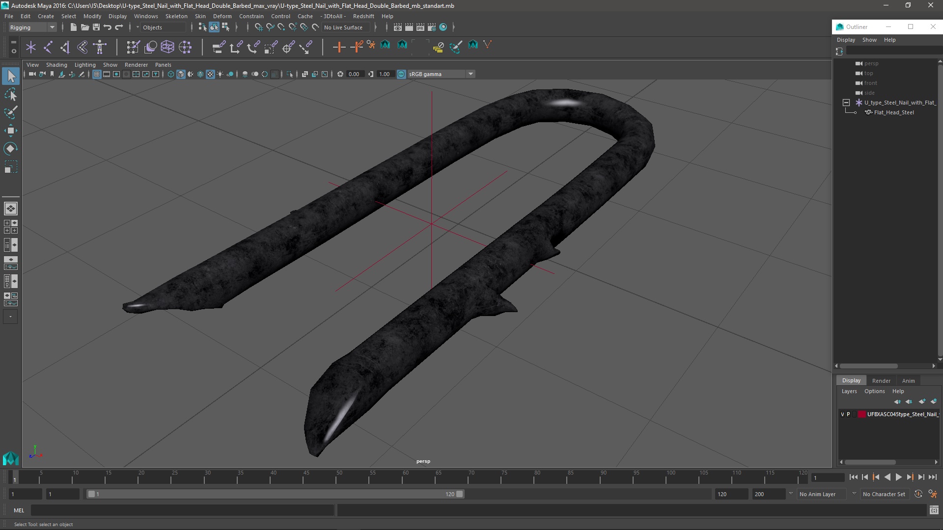Toggle color management sRGB button in viewport
The image size is (943, 530).
[x=401, y=74]
